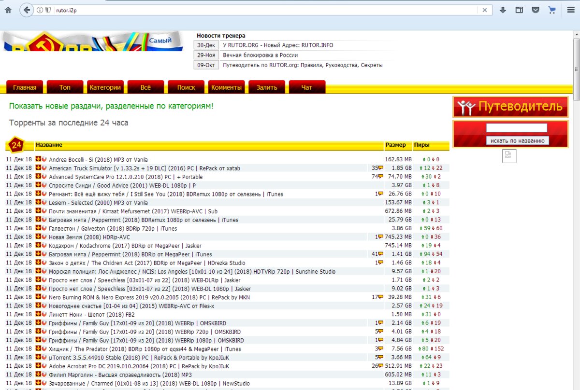Screen dimensions: 580x390
Task: Click the search text field in red box
Action: click(516, 128)
